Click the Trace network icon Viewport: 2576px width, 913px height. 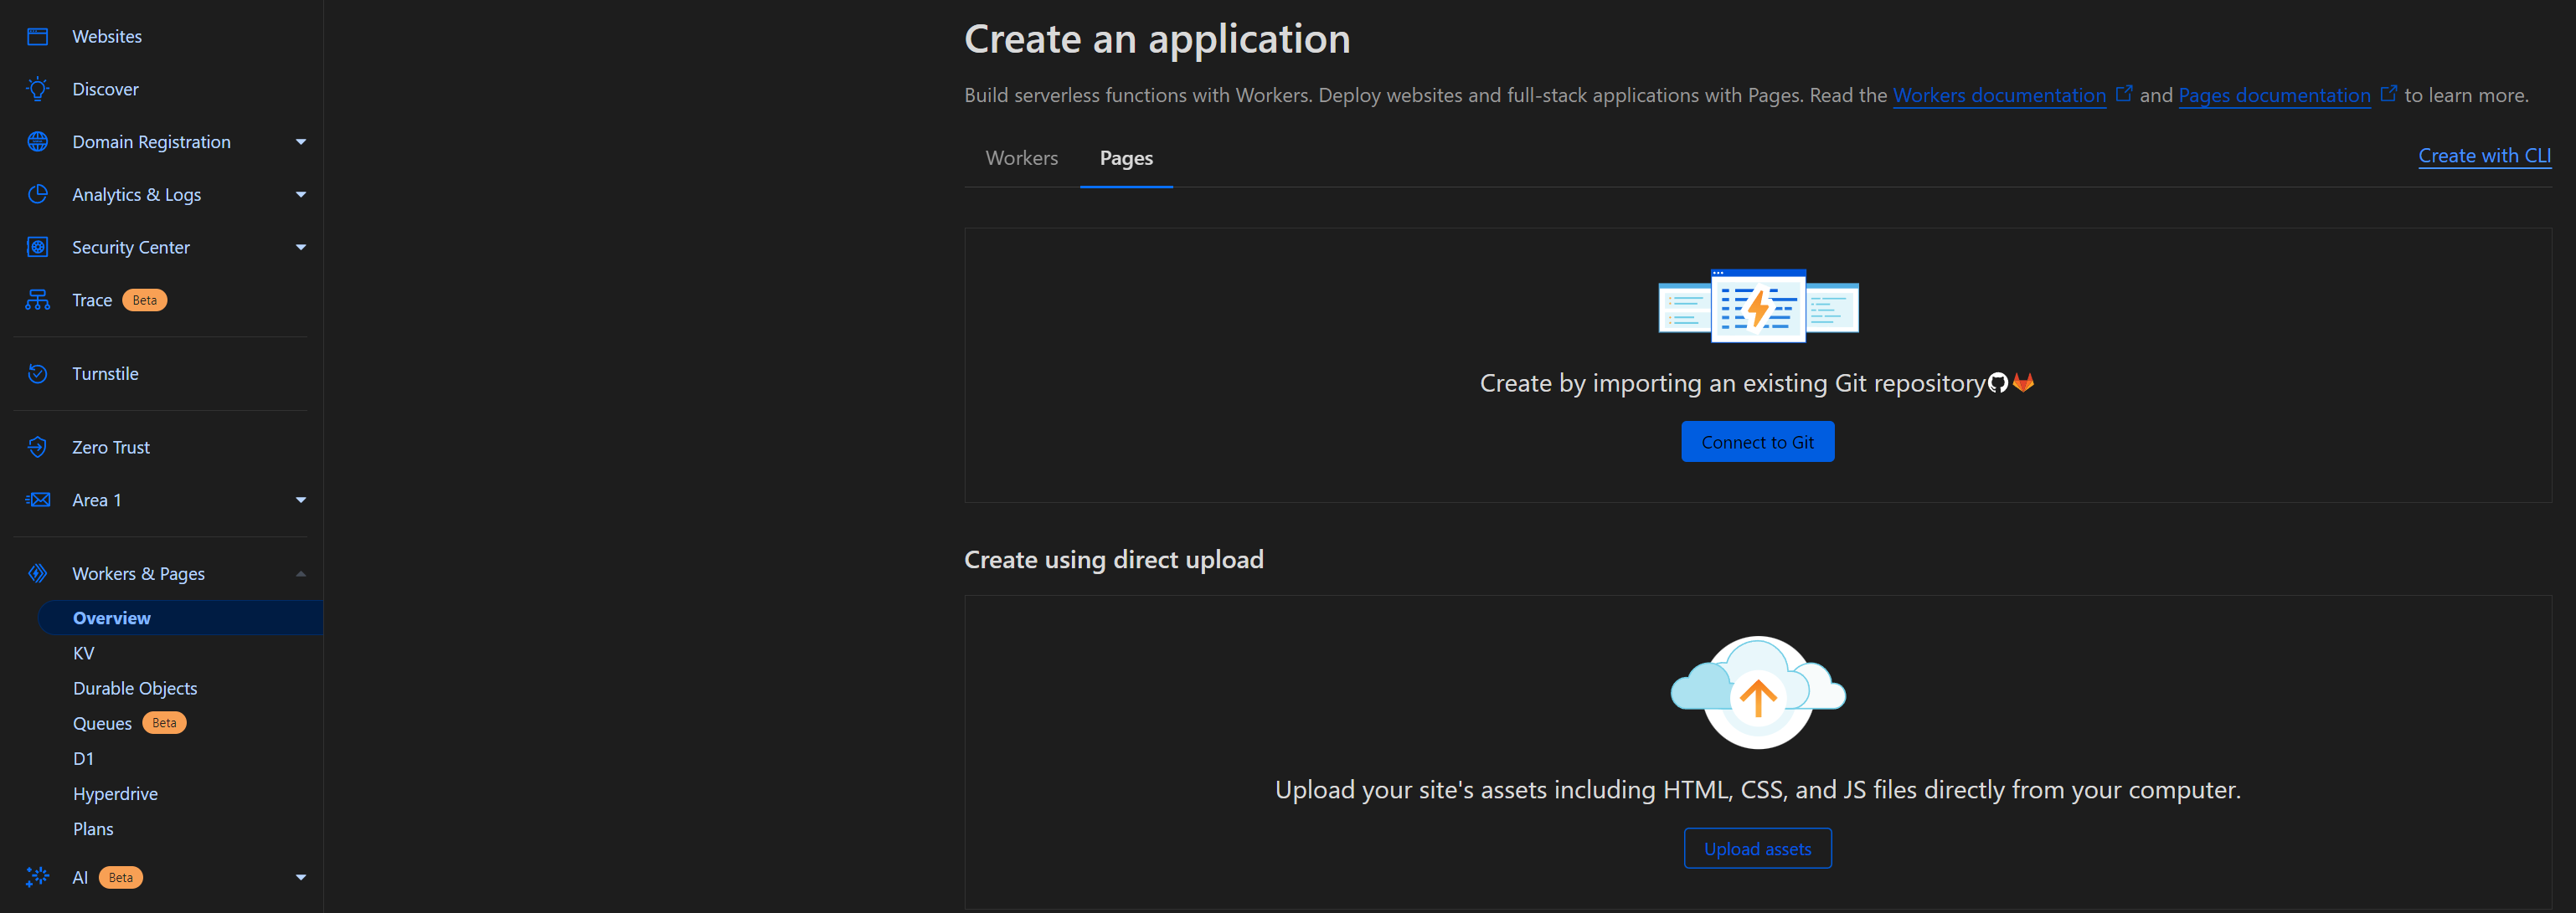click(x=38, y=300)
